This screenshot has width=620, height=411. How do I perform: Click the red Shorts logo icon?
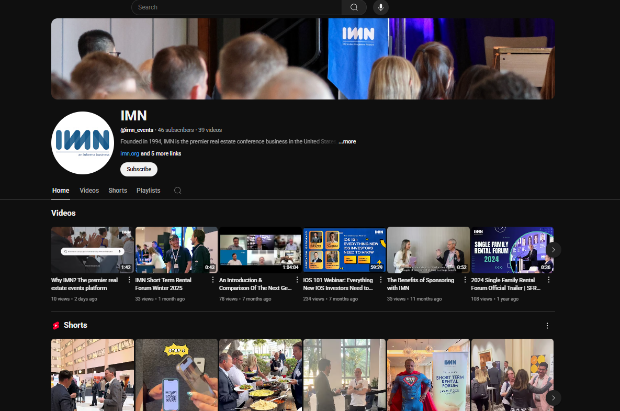click(x=56, y=325)
